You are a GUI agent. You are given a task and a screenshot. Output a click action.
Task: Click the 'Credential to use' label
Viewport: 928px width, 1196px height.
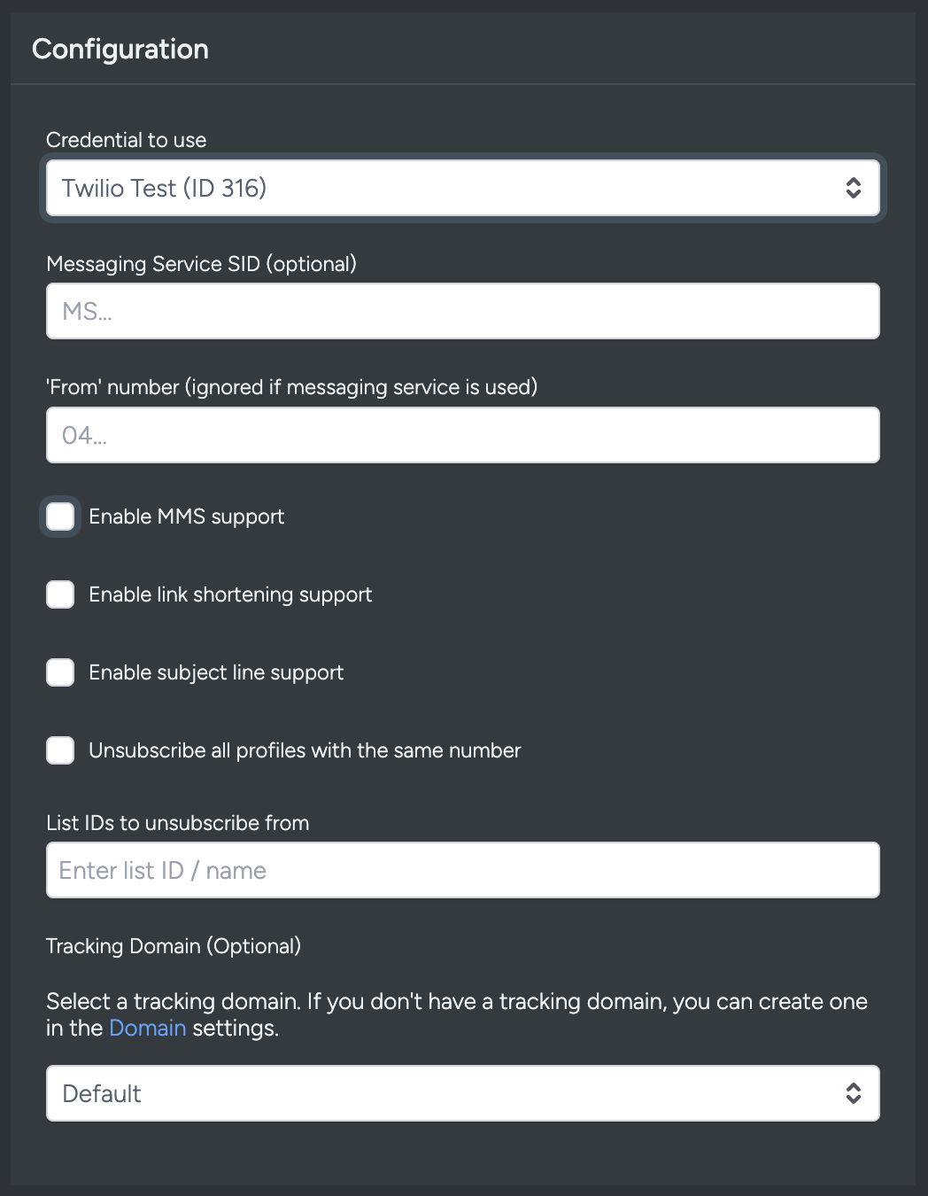coord(127,140)
